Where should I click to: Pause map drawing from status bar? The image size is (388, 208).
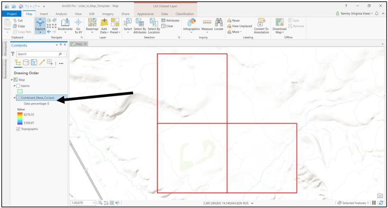pyautogui.click(x=374, y=203)
